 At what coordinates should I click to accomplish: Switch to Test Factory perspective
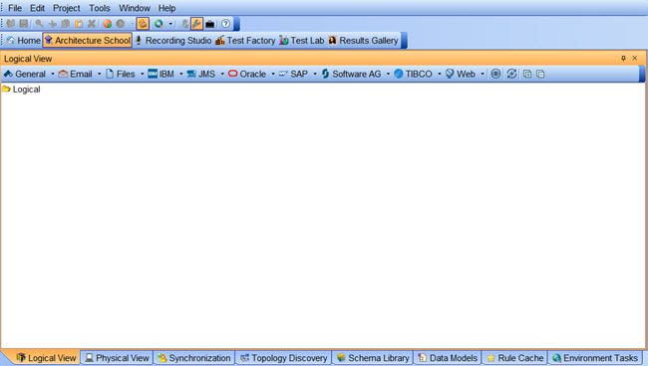(x=245, y=41)
